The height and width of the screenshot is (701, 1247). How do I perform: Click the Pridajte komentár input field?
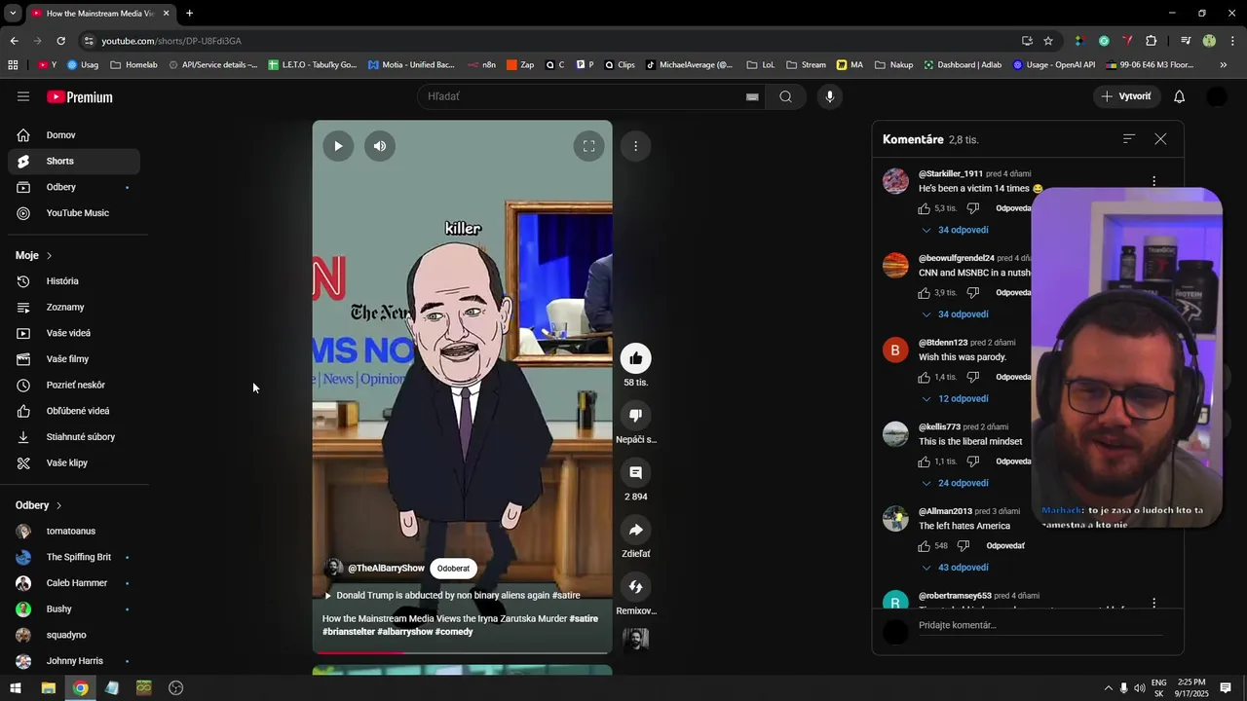pyautogui.click(x=1039, y=625)
